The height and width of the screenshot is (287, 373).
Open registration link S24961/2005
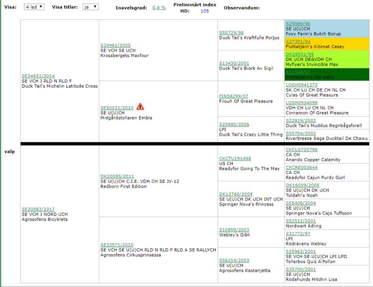click(115, 45)
